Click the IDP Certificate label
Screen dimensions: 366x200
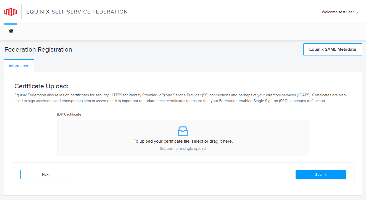point(69,114)
